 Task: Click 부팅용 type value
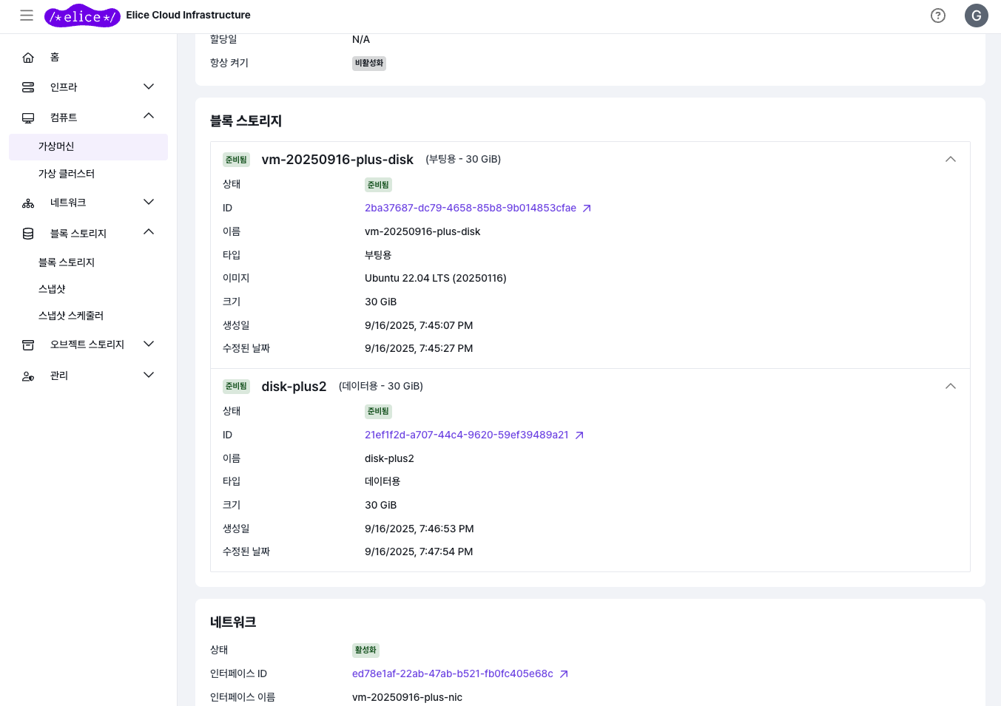[x=378, y=255]
